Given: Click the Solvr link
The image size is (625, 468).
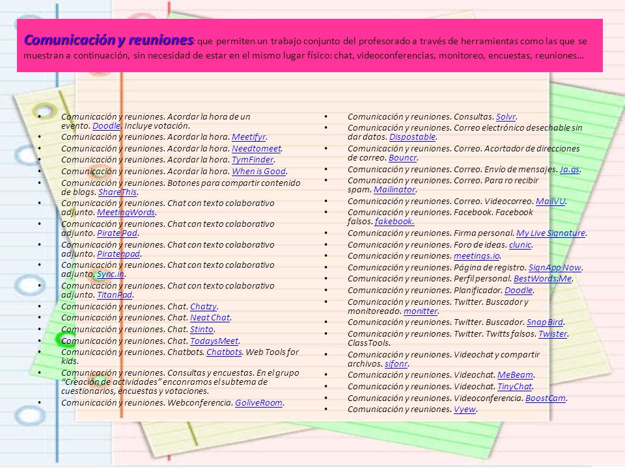Looking at the screenshot, I should pyautogui.click(x=506, y=116).
